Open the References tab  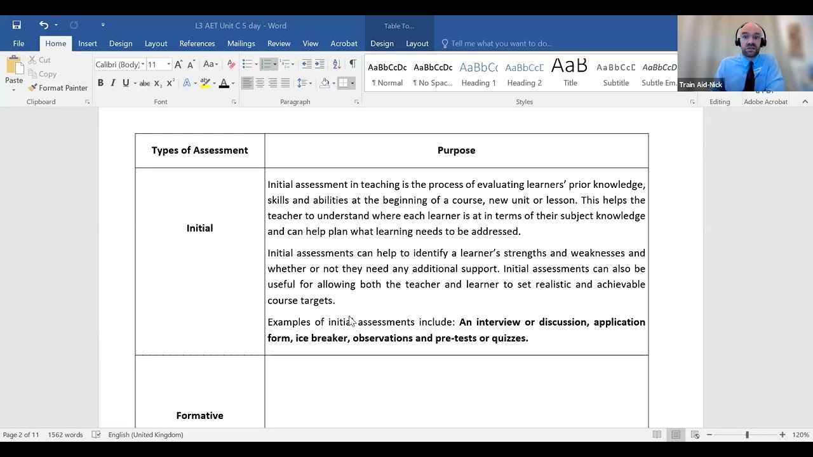click(x=197, y=43)
